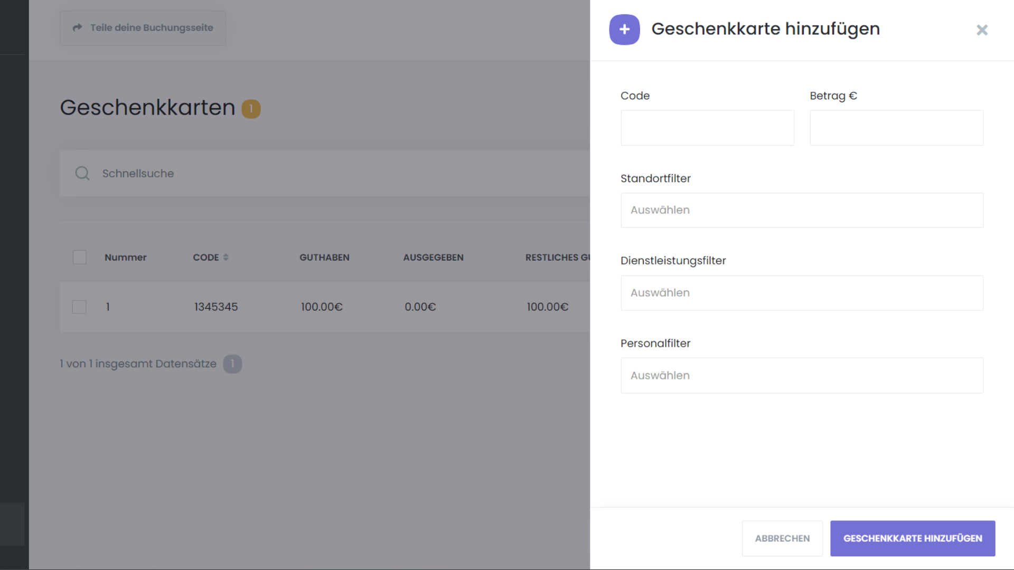Image resolution: width=1014 pixels, height=570 pixels.
Task: Close the Geschenkkarte hinzufügen panel
Action: [982, 30]
